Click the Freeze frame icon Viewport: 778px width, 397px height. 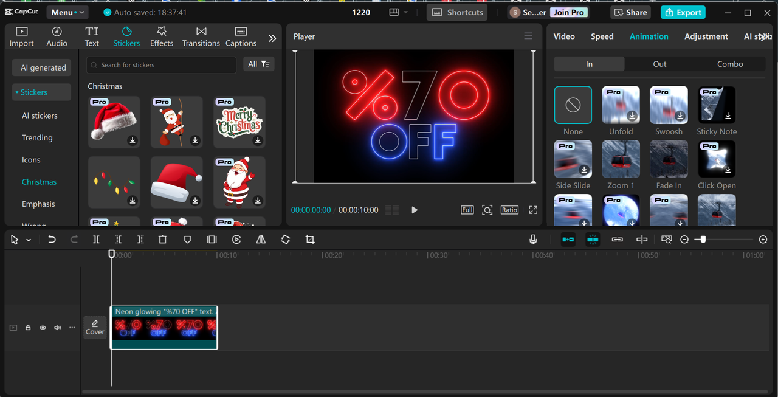point(212,240)
